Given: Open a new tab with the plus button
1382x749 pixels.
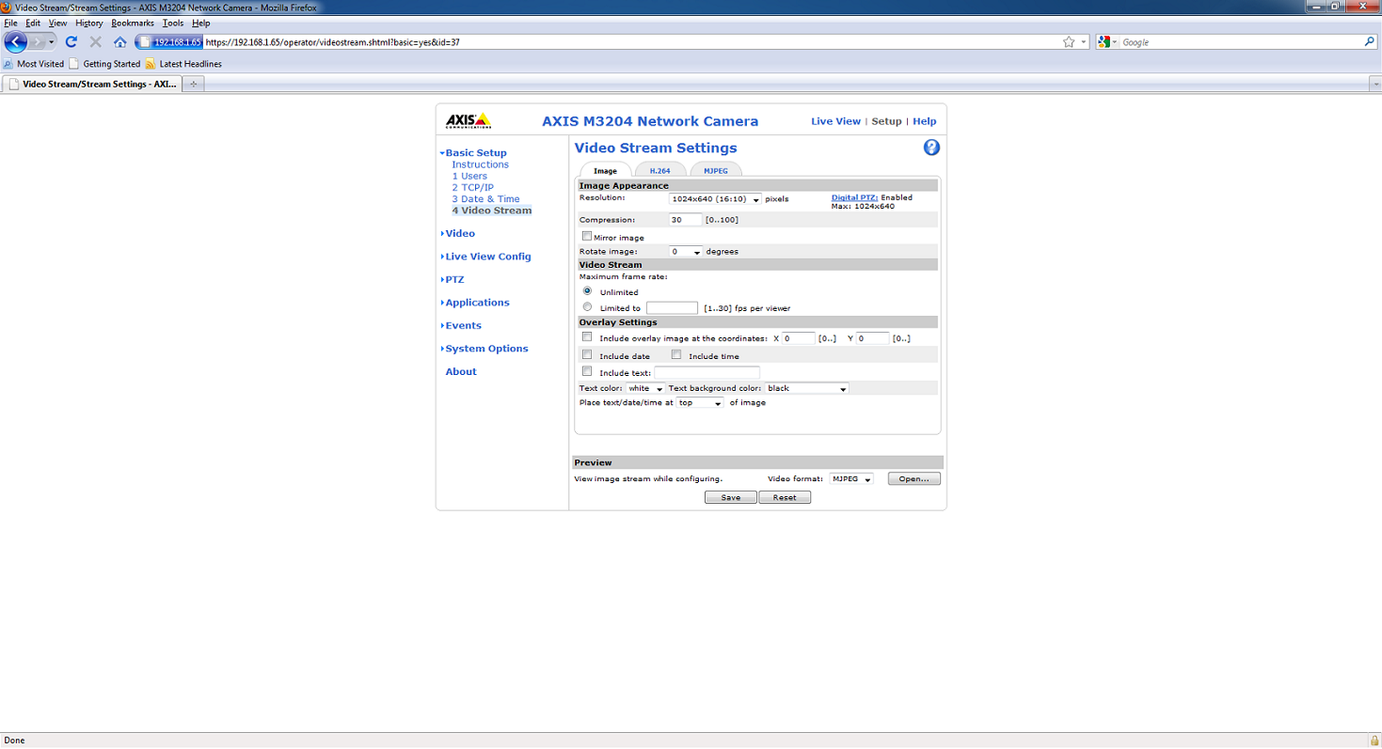Looking at the screenshot, I should point(194,84).
